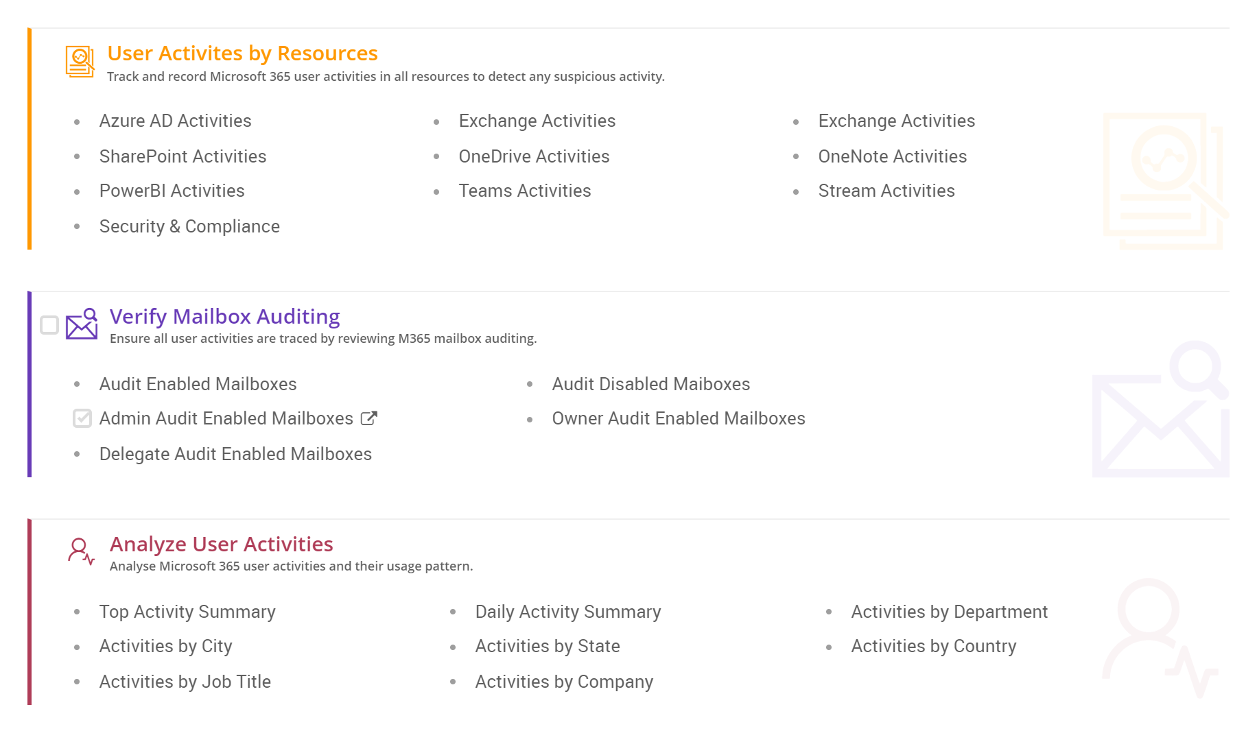Click the report search icon beside User Activites heading
This screenshot has height=731, width=1257.
[79, 61]
